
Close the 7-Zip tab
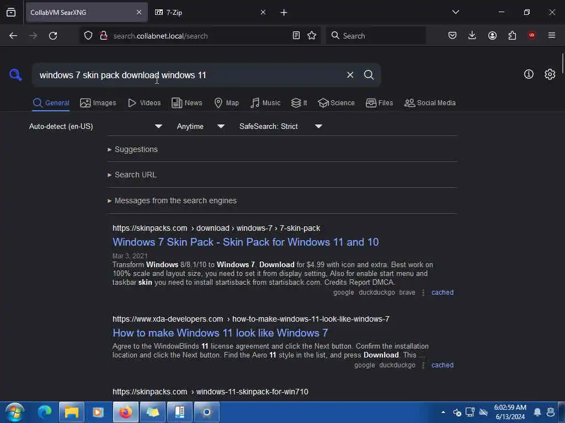263,12
